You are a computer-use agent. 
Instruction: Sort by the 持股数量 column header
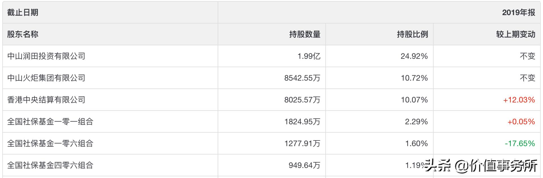[305, 34]
